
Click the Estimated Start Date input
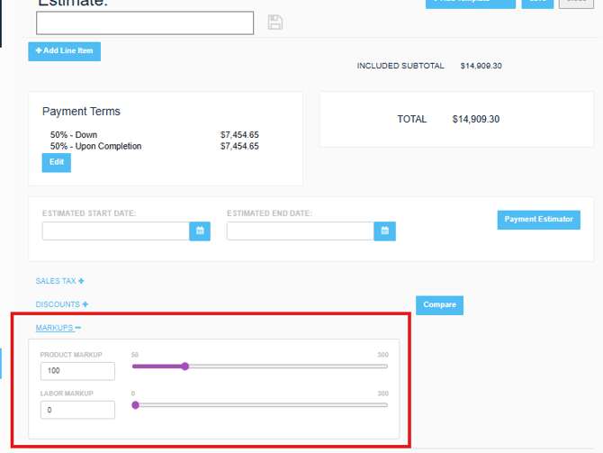116,231
